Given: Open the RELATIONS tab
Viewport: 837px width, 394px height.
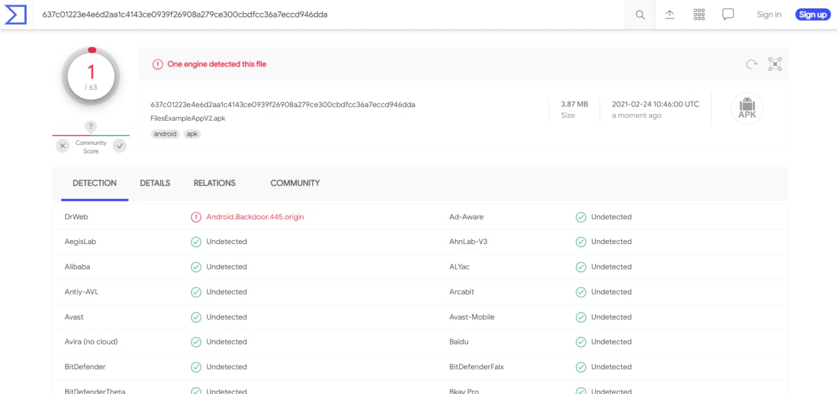Looking at the screenshot, I should (x=214, y=183).
